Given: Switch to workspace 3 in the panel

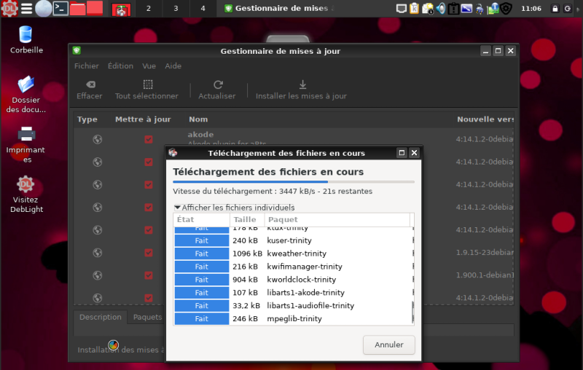Looking at the screenshot, I should pyautogui.click(x=176, y=9).
